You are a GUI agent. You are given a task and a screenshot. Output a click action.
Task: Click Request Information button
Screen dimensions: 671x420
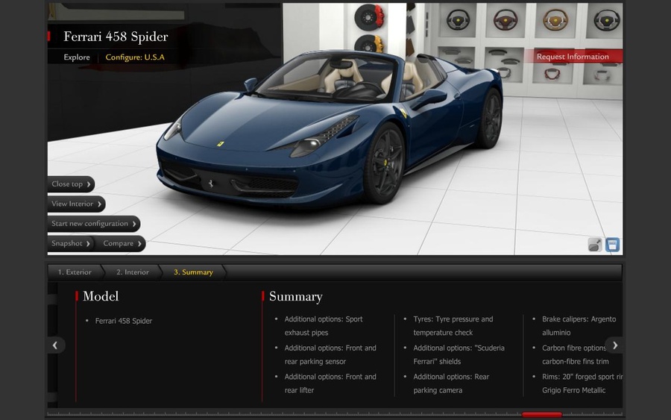[573, 57]
